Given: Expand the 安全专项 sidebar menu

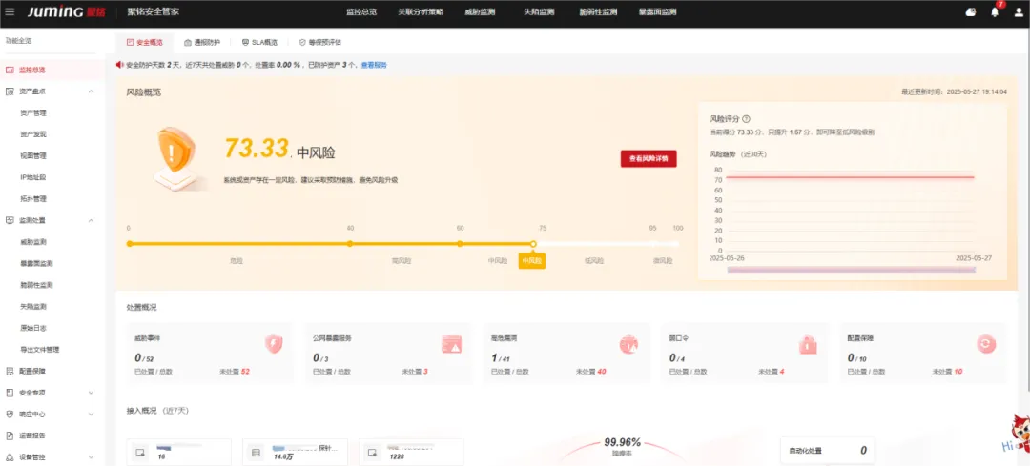Looking at the screenshot, I should point(91,393).
